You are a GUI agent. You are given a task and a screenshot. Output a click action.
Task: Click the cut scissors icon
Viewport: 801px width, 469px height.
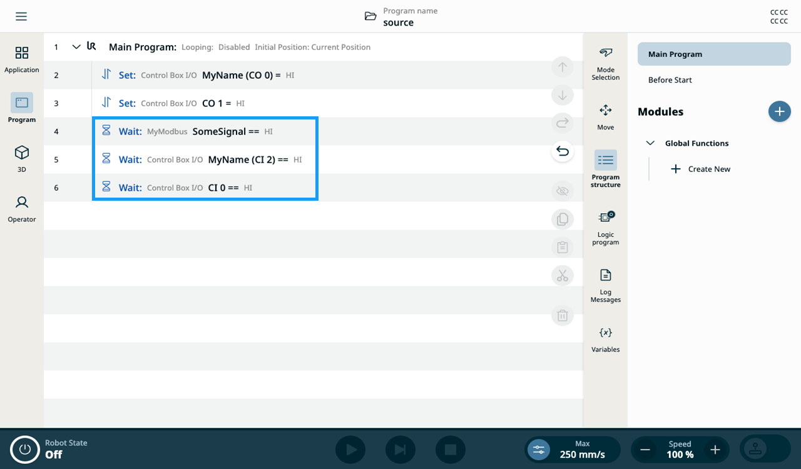563,276
